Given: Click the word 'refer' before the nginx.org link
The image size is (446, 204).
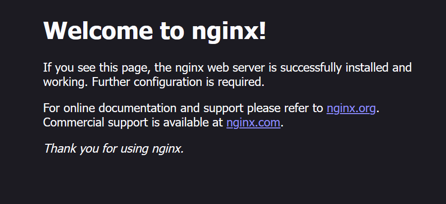Looking at the screenshot, I should click(x=297, y=108).
